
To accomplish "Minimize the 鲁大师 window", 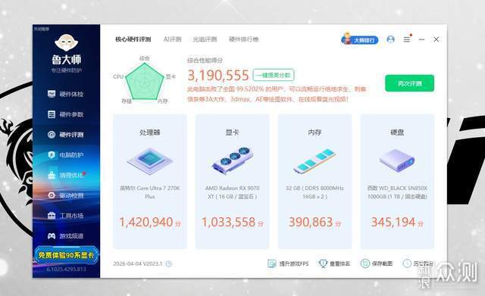I will 421,39.
